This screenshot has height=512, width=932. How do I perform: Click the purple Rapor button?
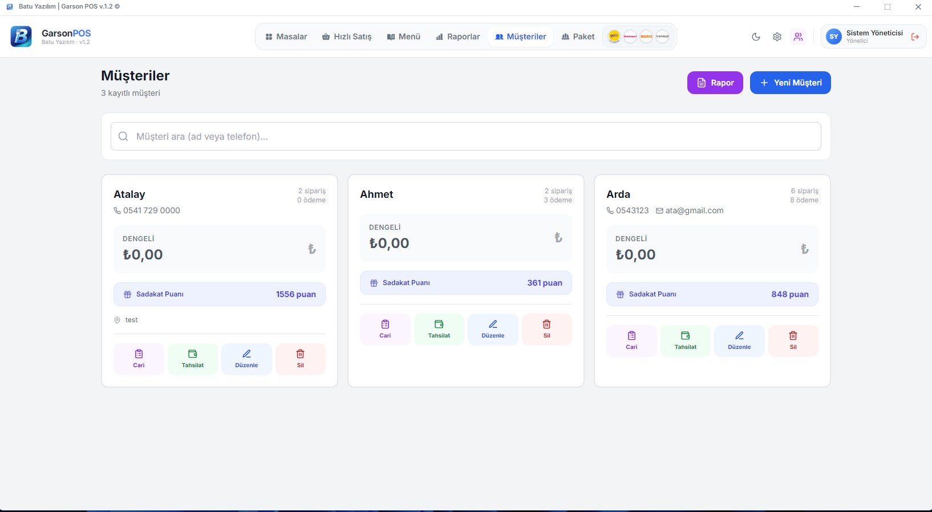[715, 83]
